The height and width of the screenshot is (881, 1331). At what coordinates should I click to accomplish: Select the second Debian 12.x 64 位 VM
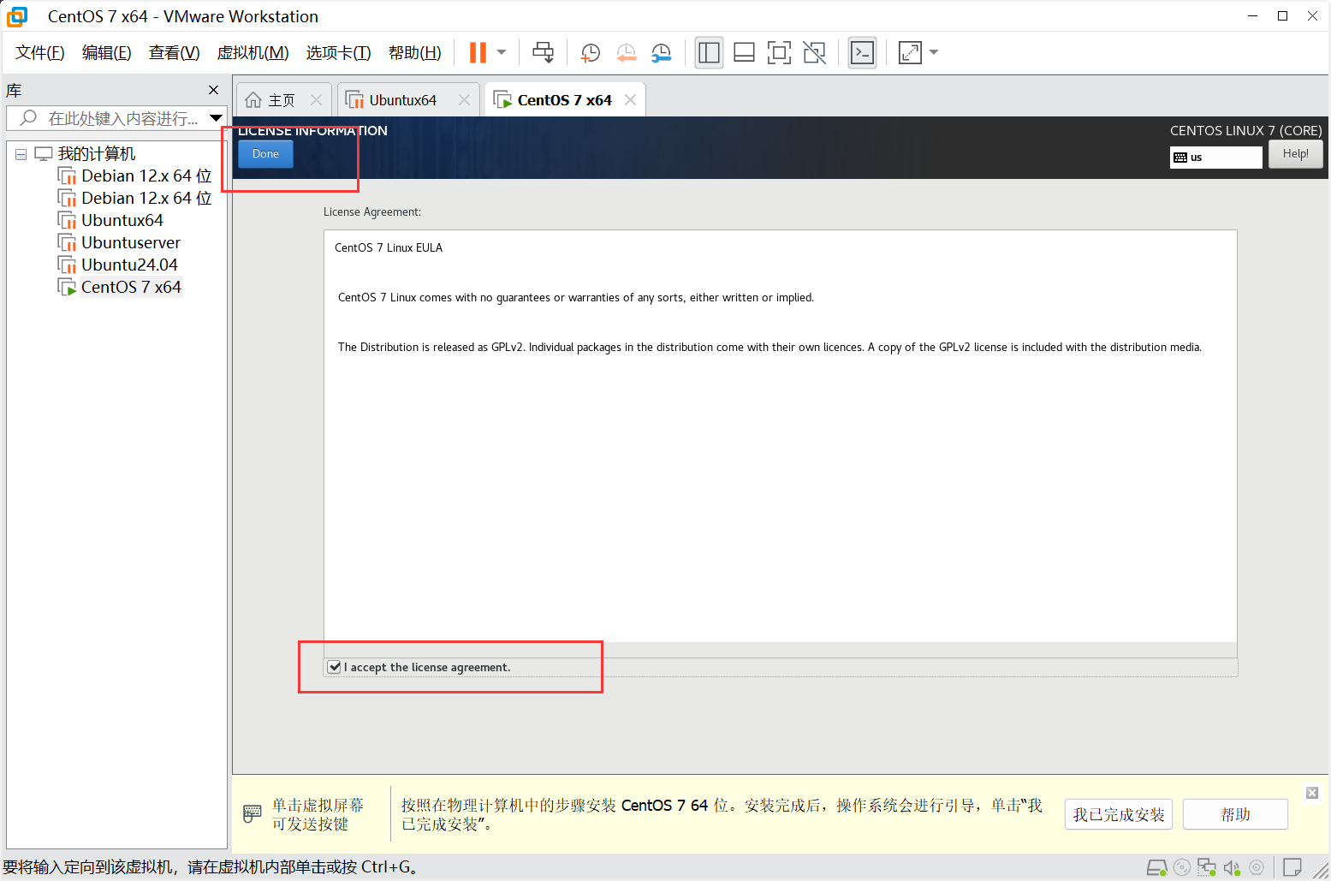[x=146, y=199]
